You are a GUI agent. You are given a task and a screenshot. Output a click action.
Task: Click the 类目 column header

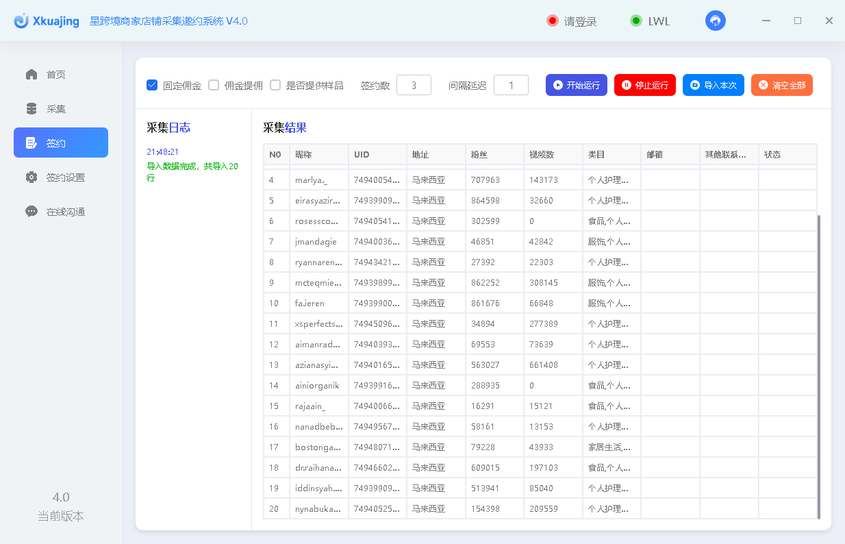[611, 155]
